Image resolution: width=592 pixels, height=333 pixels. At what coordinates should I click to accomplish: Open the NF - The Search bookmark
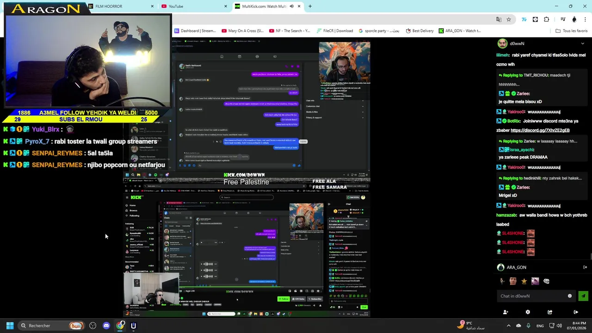click(290, 31)
